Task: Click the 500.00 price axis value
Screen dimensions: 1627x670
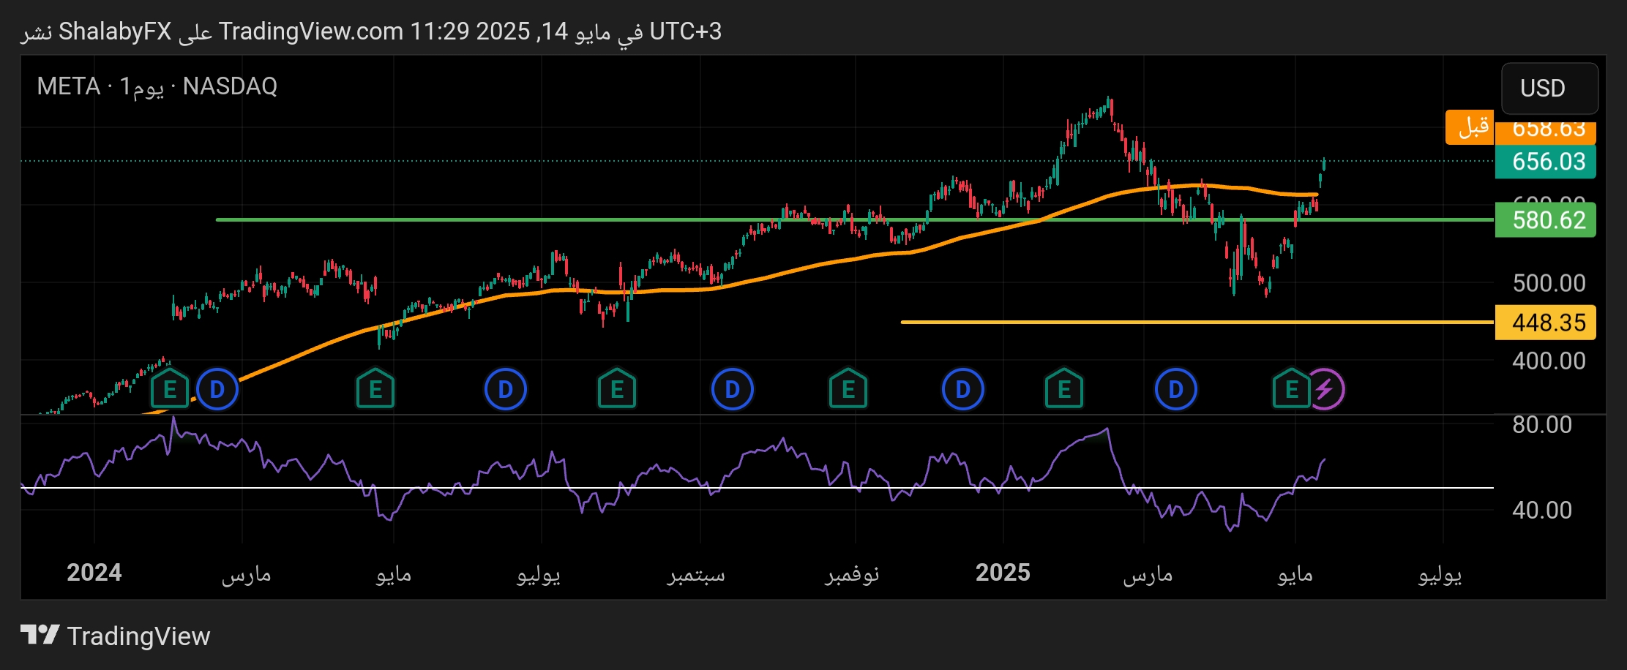Action: point(1549,283)
